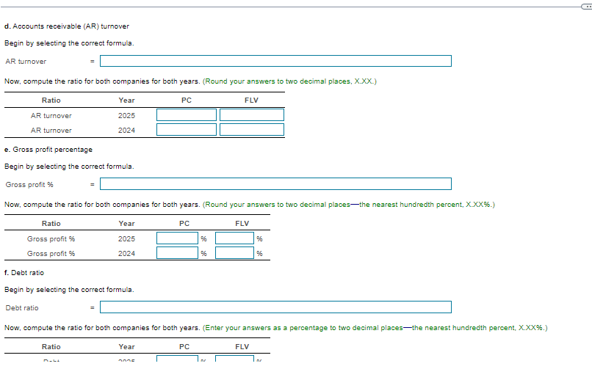Open the Debt ratio formula field
The width and height of the screenshot is (592, 369).
tap(275, 307)
